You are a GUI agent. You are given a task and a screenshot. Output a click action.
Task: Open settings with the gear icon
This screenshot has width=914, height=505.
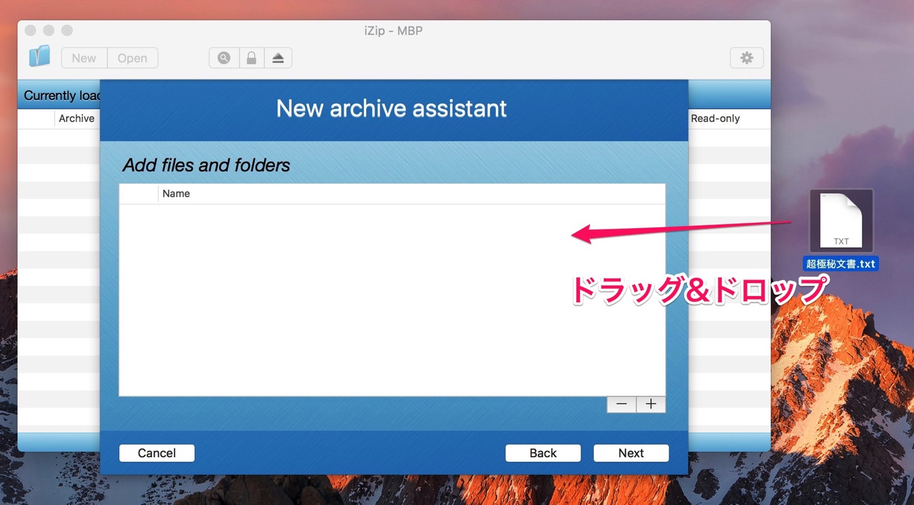746,58
